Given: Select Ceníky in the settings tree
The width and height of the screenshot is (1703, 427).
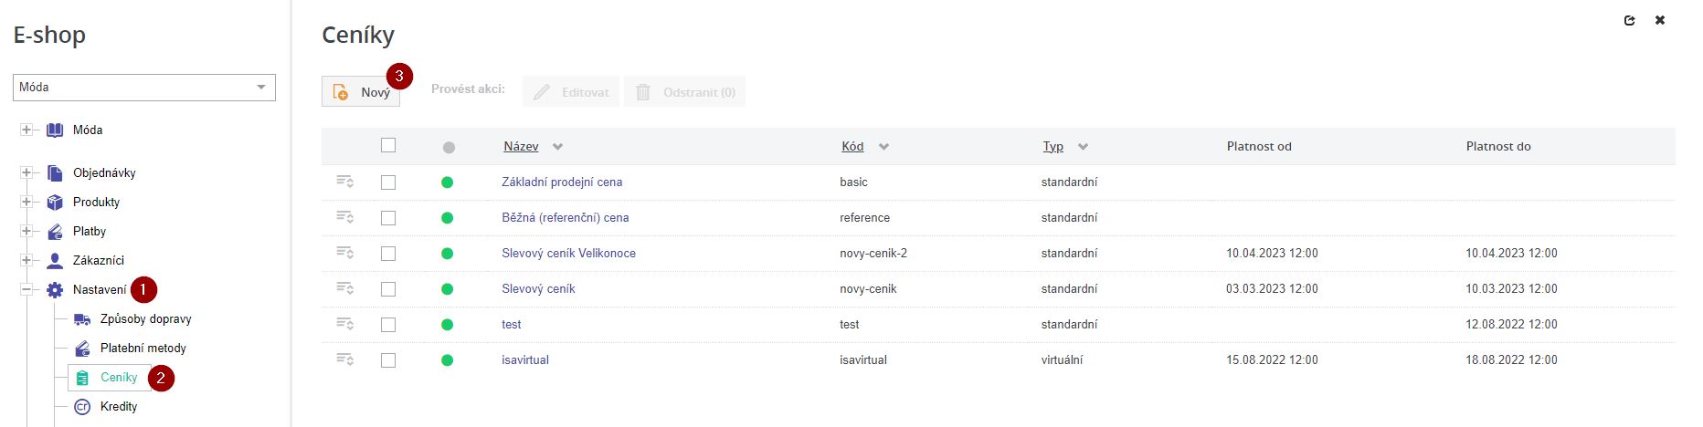Looking at the screenshot, I should (x=118, y=378).
